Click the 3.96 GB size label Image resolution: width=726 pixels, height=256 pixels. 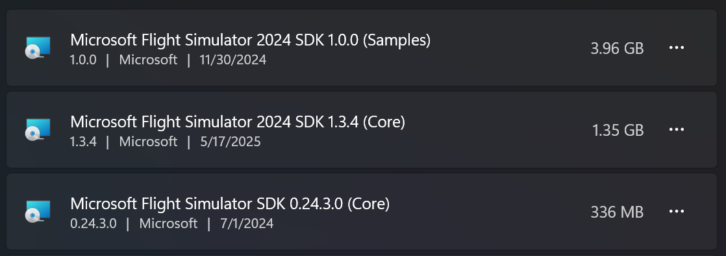(617, 48)
